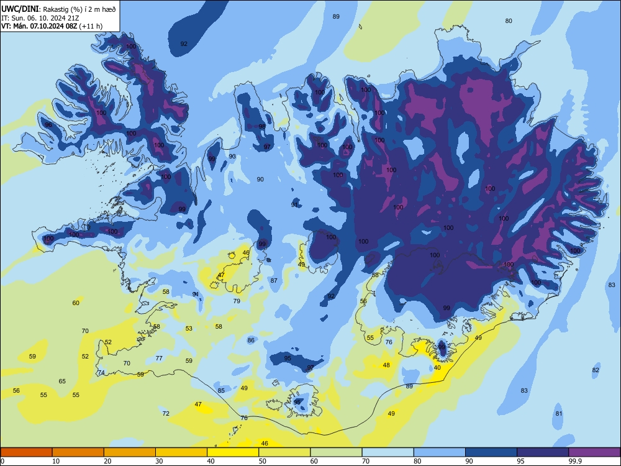Select the 20–30 legend color swatch
This screenshot has width=621, height=466.
coord(130,452)
